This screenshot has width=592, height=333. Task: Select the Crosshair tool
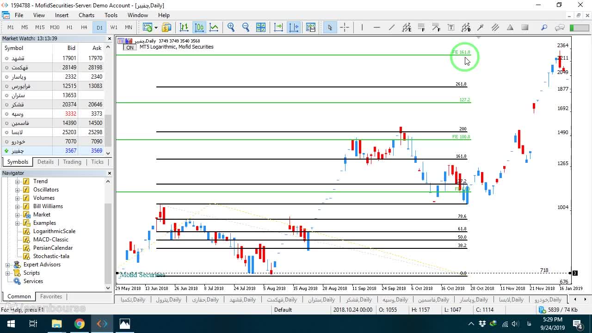click(x=345, y=27)
